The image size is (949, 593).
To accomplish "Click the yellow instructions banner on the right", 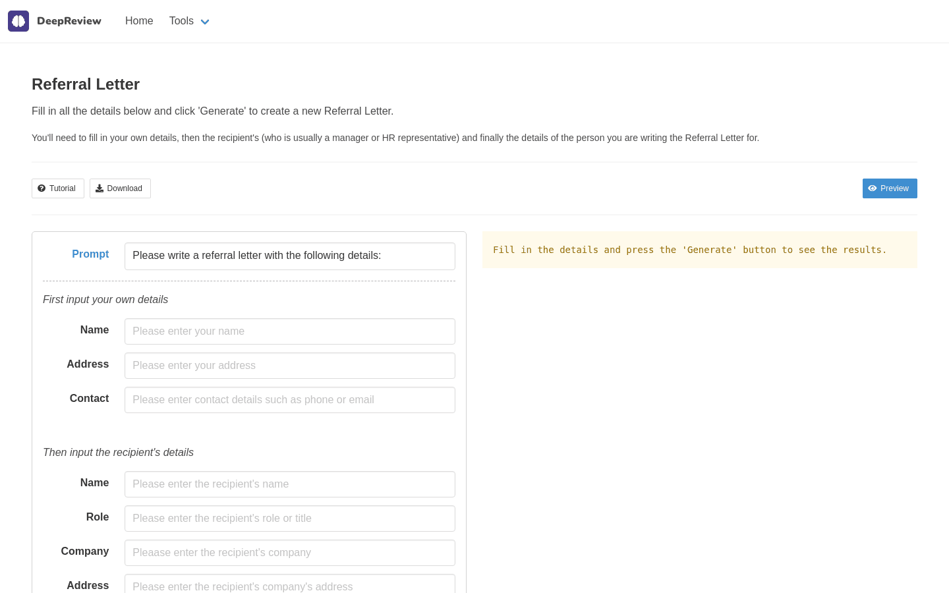I will click(700, 250).
